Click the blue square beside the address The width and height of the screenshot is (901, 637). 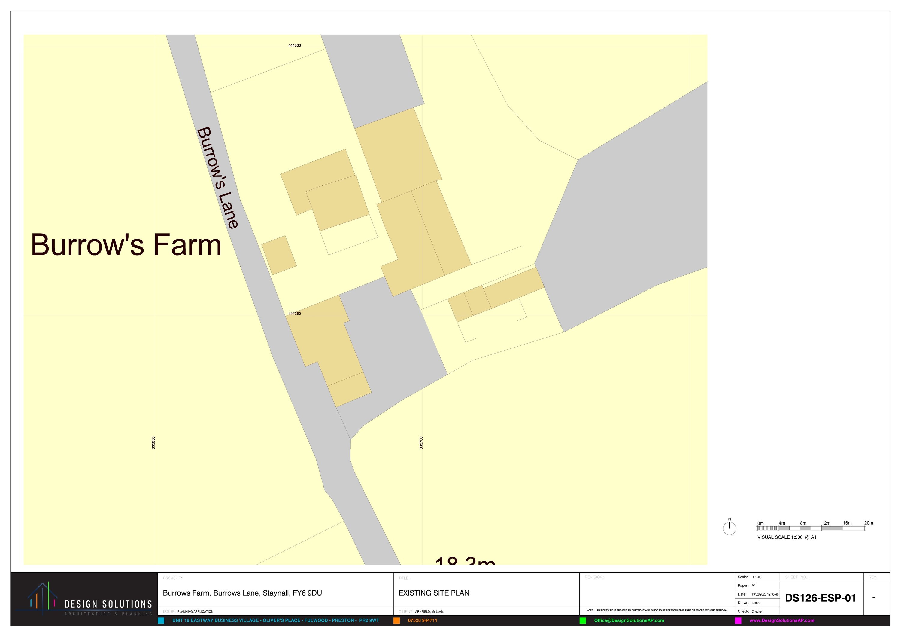click(x=161, y=620)
